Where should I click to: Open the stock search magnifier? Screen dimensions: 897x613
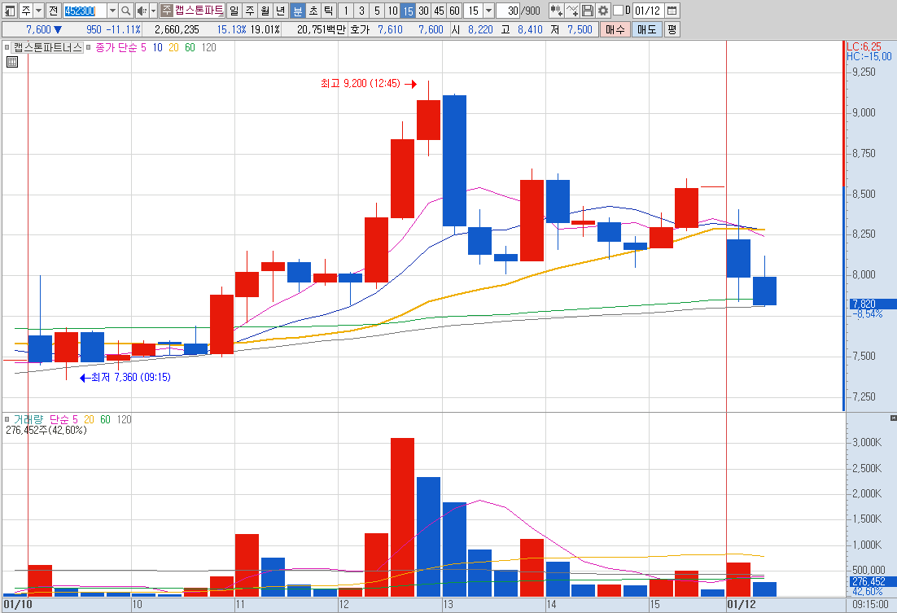(x=126, y=11)
